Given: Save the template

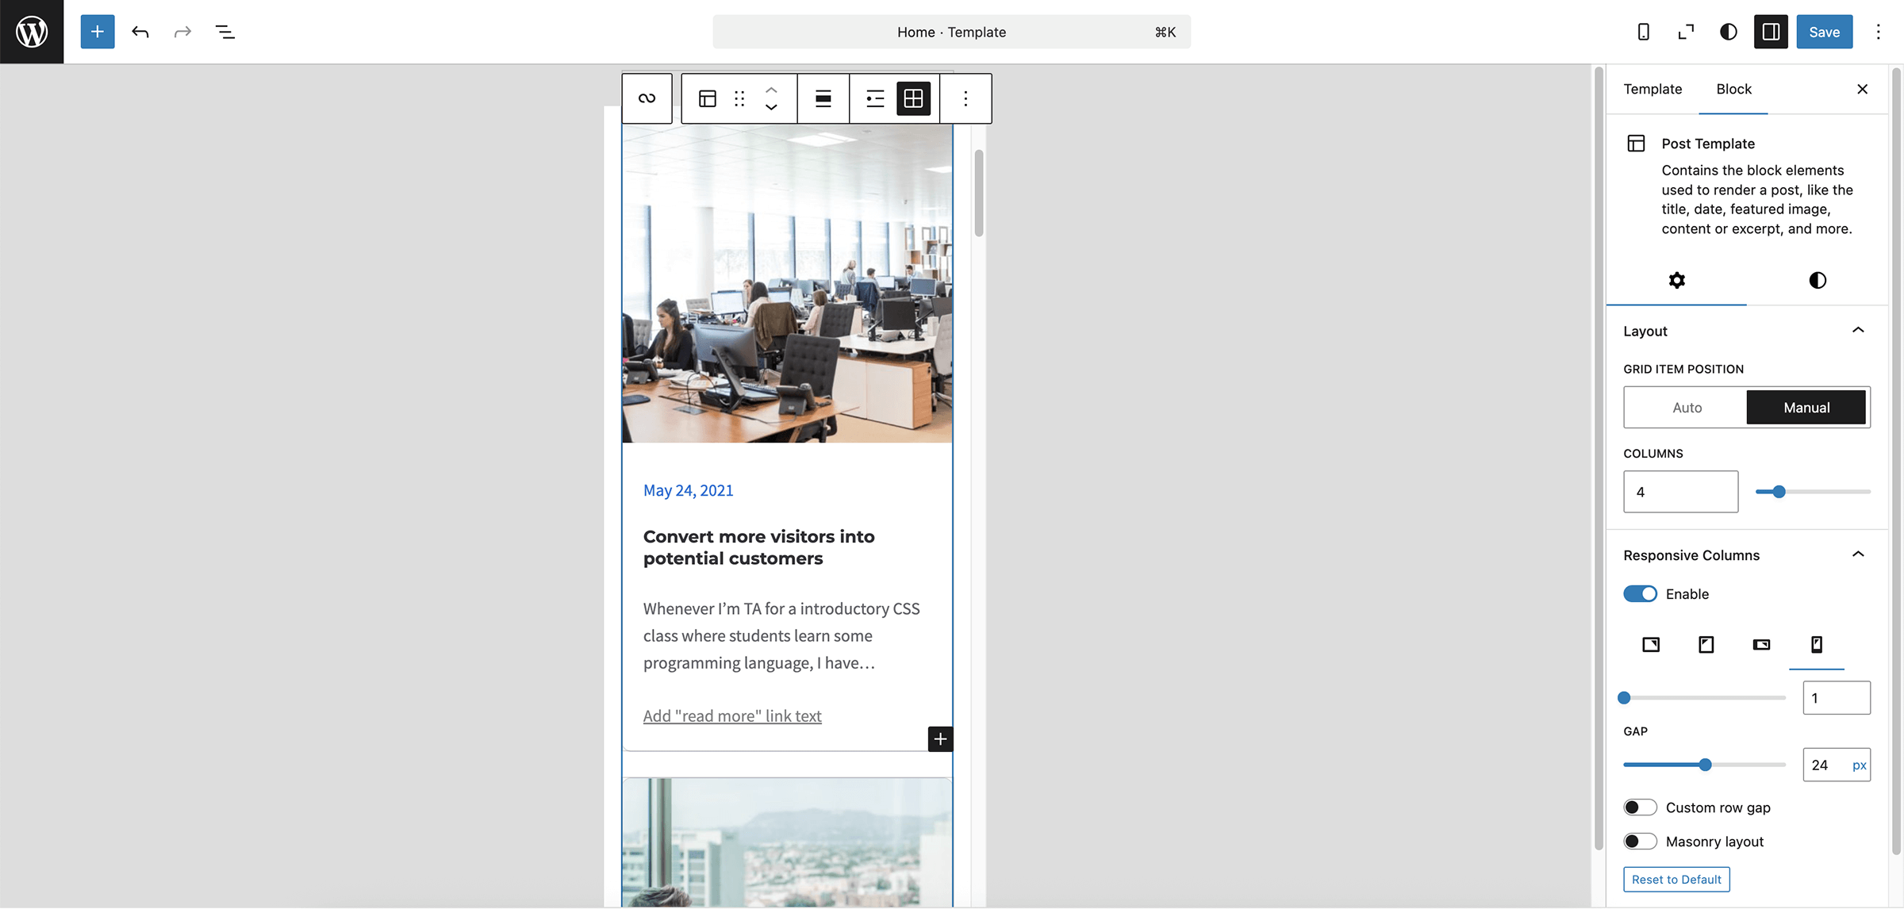Looking at the screenshot, I should [x=1824, y=32].
